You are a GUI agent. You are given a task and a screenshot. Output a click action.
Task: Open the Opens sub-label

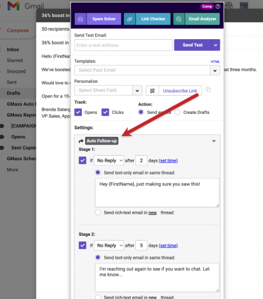[18, 137]
